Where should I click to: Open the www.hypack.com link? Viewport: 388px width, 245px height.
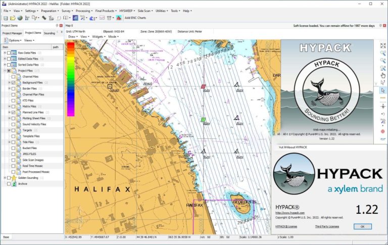pos(290,213)
